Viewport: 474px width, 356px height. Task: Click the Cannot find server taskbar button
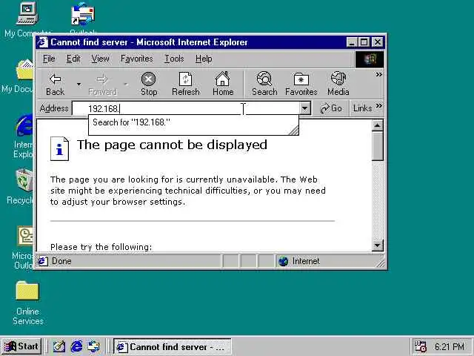pyautogui.click(x=173, y=347)
